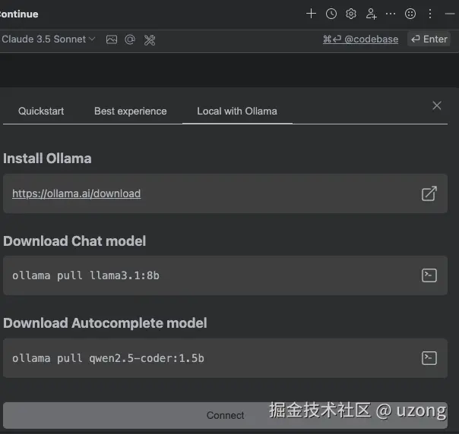459x434 pixels.
Task: Click the Enter send button
Action: click(429, 39)
